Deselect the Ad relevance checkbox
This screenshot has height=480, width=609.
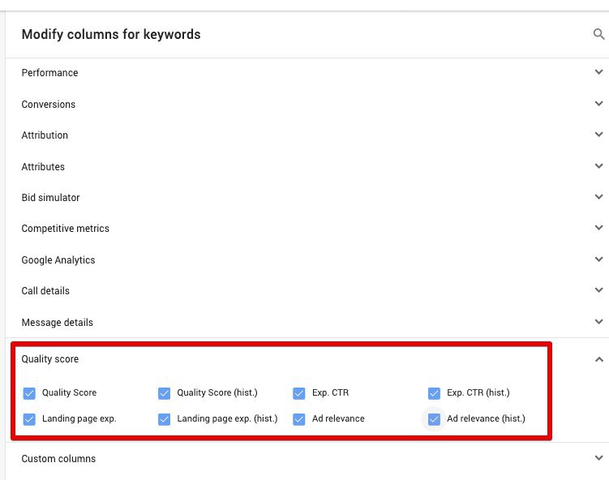point(299,419)
